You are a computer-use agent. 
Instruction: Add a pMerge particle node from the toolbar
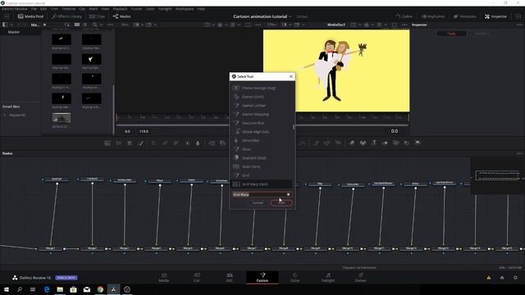[x=327, y=143]
